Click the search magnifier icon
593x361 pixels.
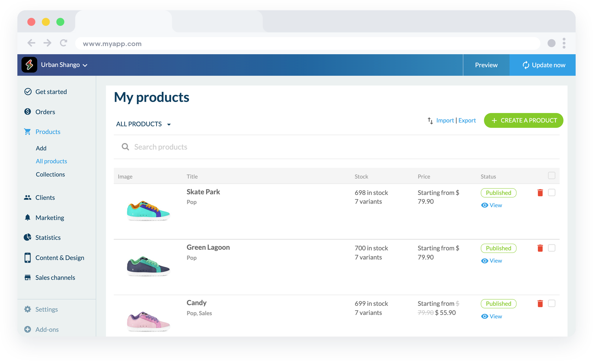[x=125, y=146]
